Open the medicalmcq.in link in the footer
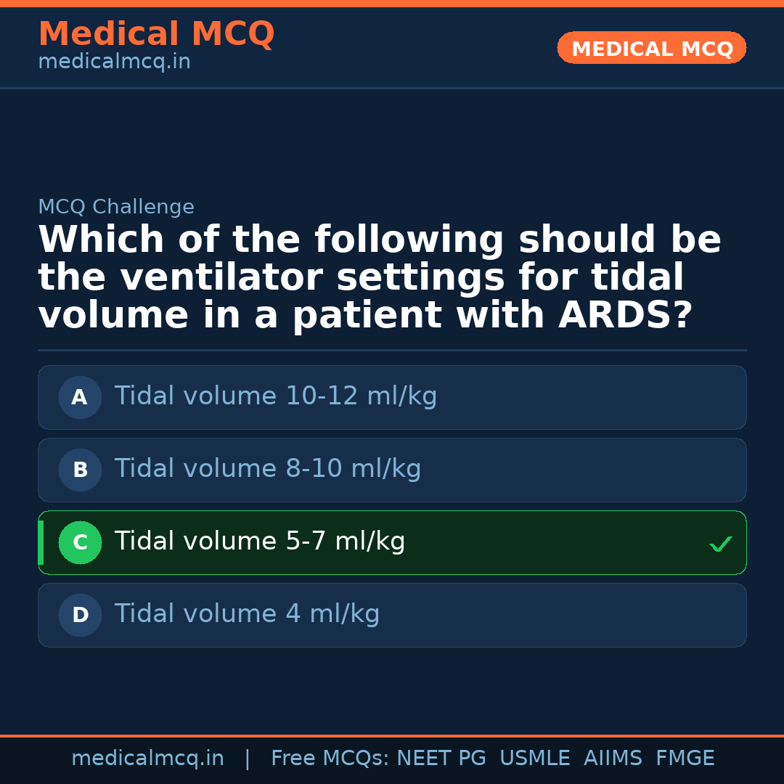 pyautogui.click(x=147, y=759)
